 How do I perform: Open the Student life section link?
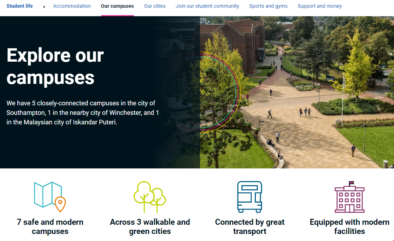(20, 6)
